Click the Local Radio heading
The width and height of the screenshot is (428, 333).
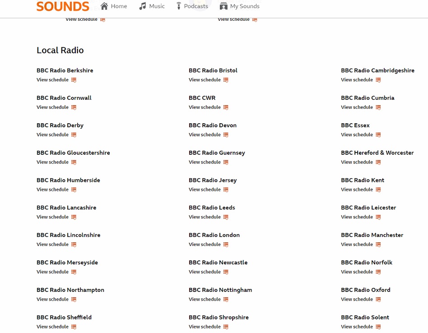60,50
